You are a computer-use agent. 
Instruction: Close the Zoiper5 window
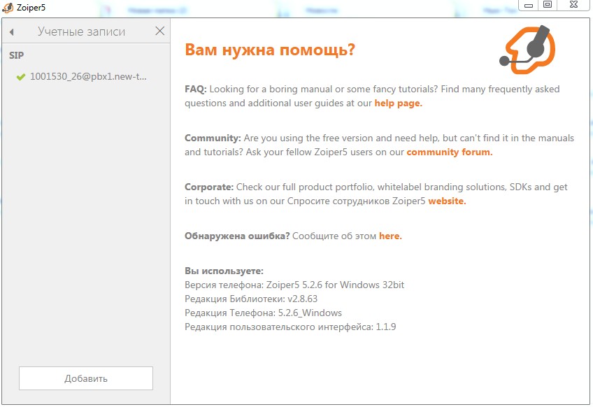click(x=573, y=5)
